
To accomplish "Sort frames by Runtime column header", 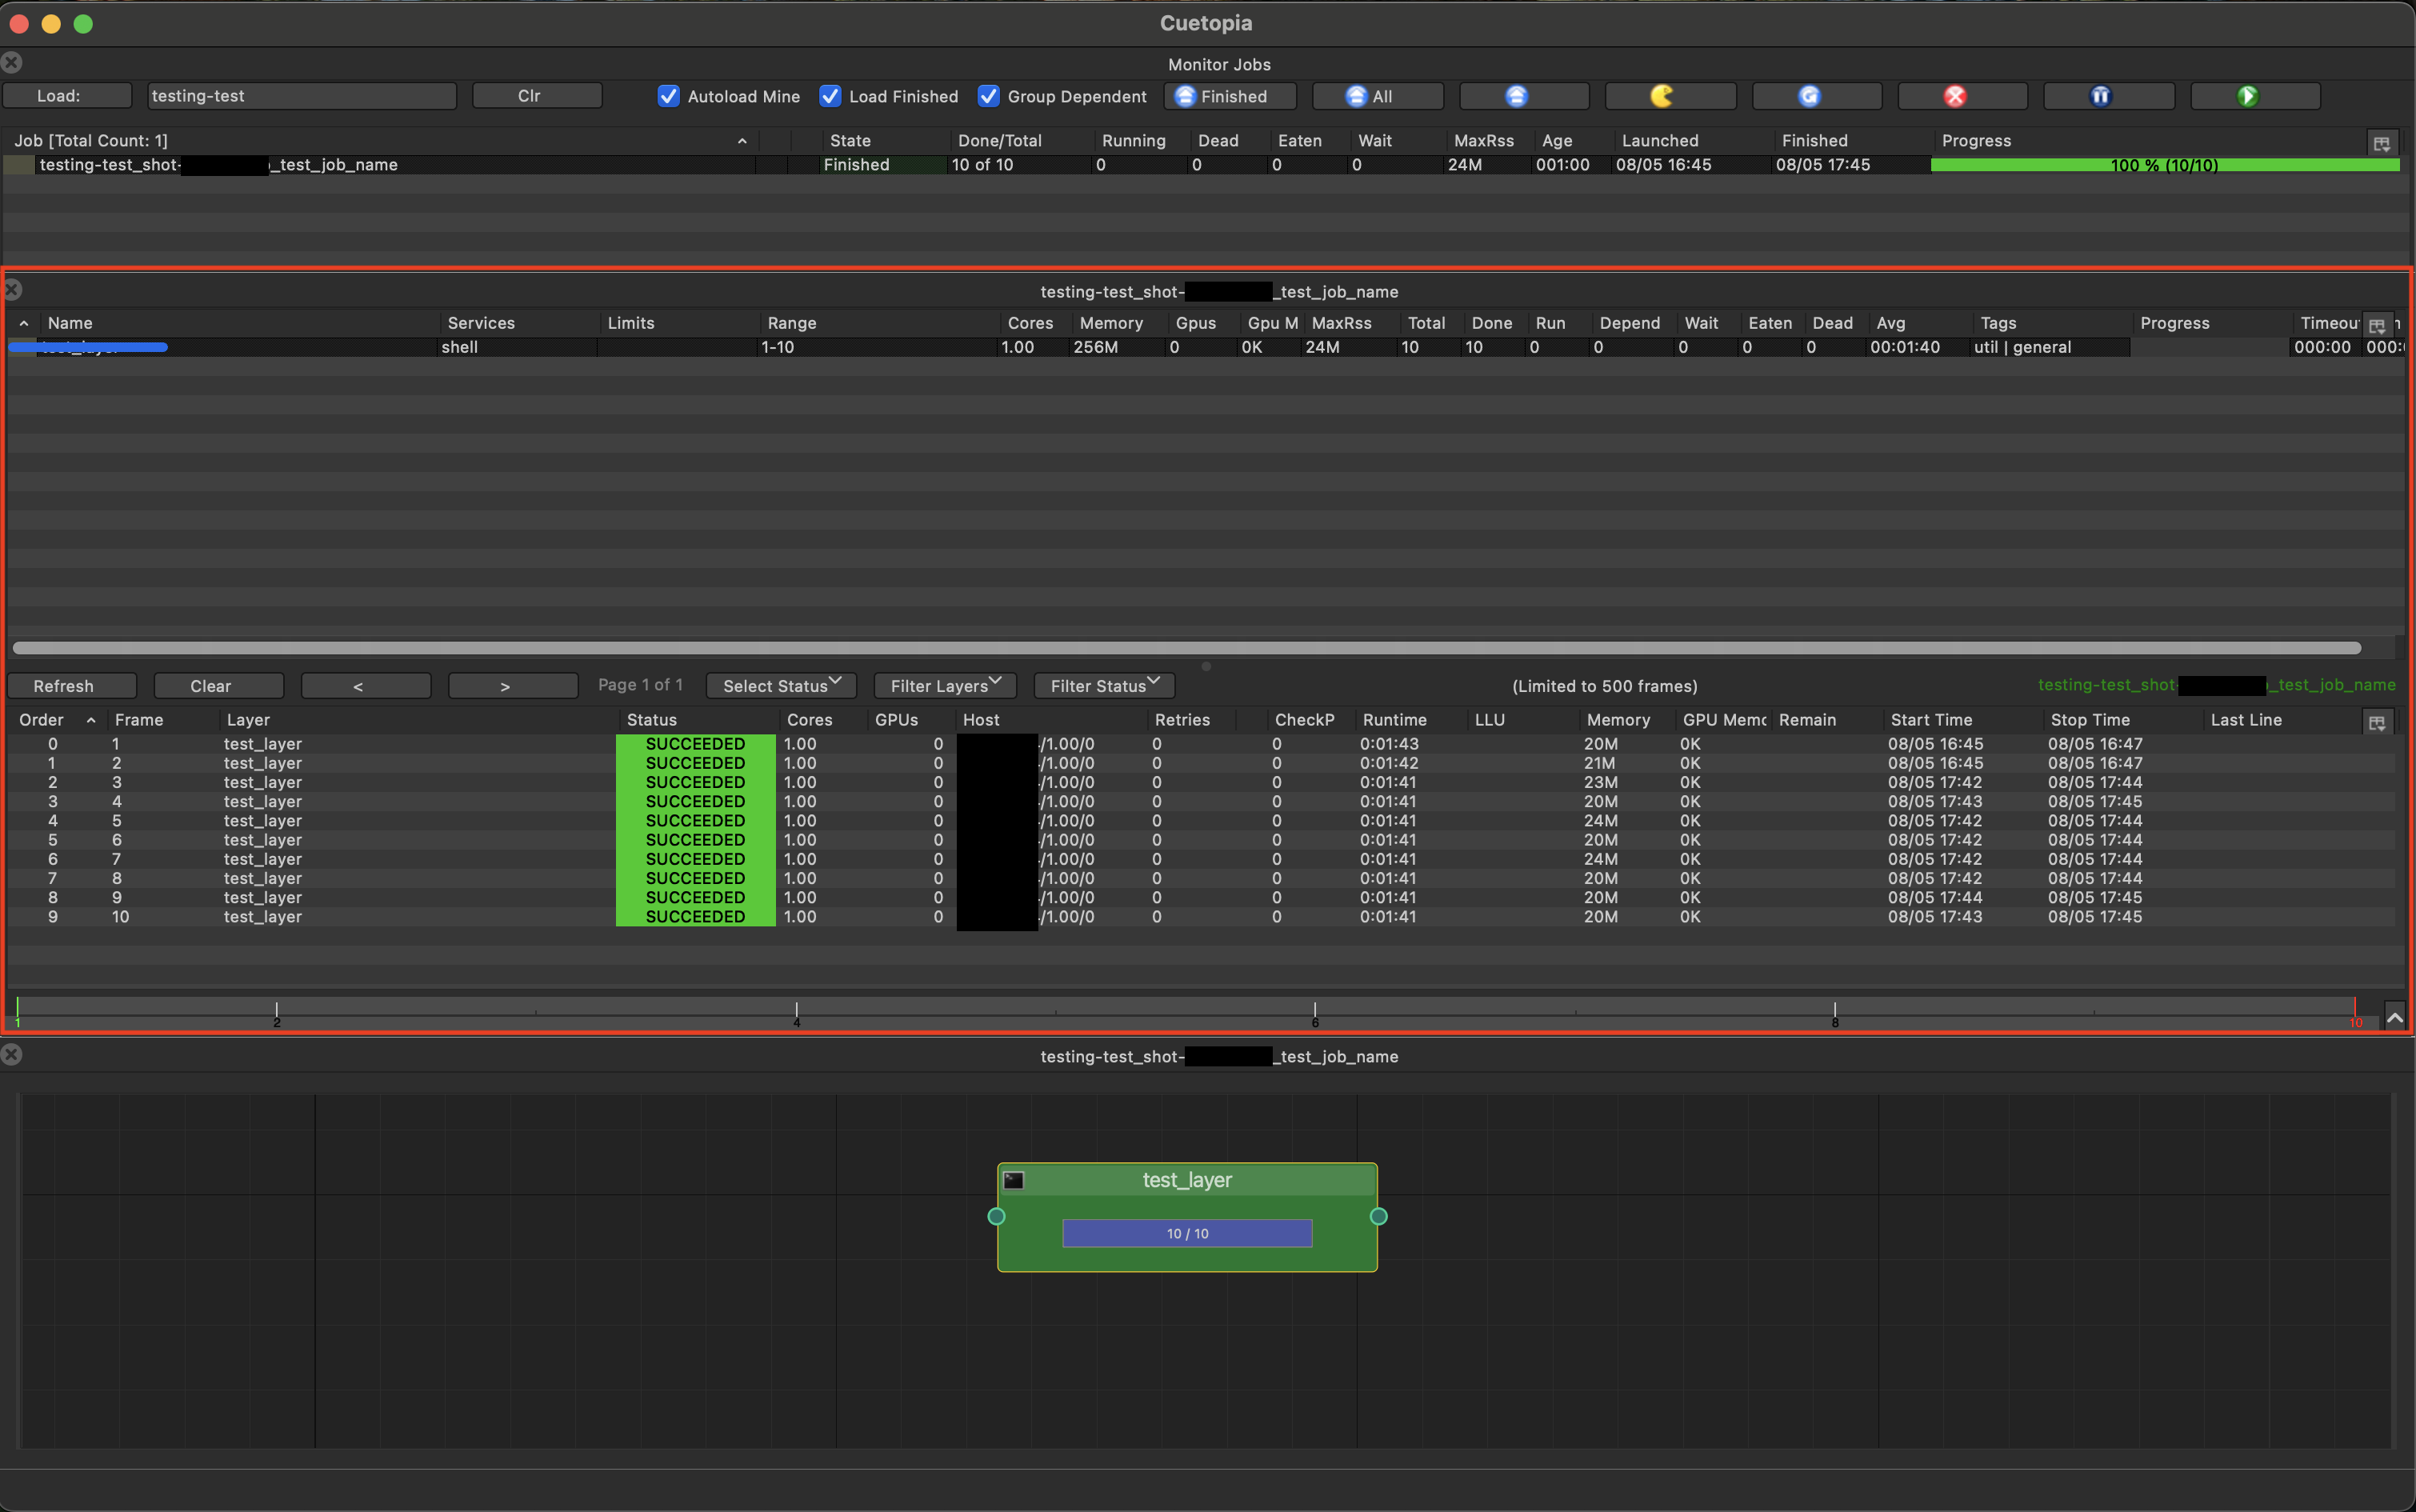I will pyautogui.click(x=1394, y=720).
